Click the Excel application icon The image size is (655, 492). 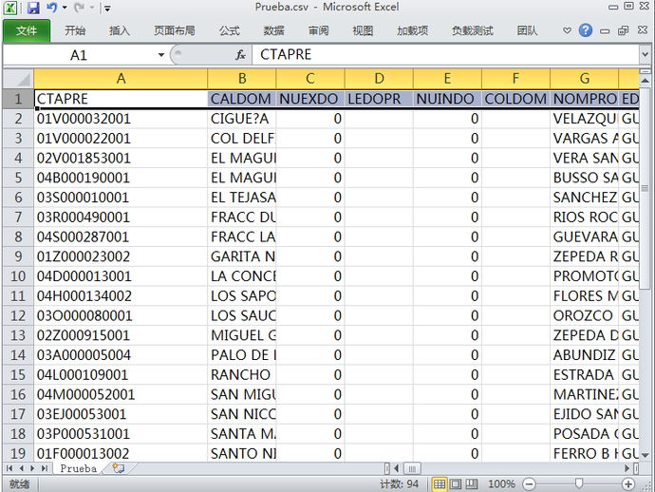pos(10,8)
